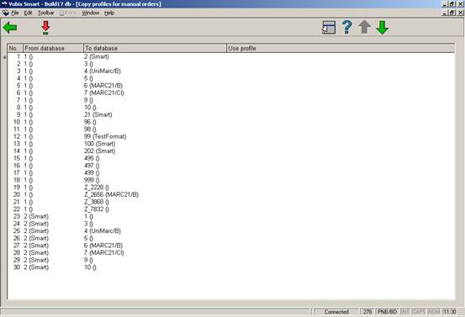The image size is (465, 317).
Task: Open the File menu
Action: [15, 13]
